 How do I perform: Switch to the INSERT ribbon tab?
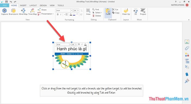[x=23, y=5]
